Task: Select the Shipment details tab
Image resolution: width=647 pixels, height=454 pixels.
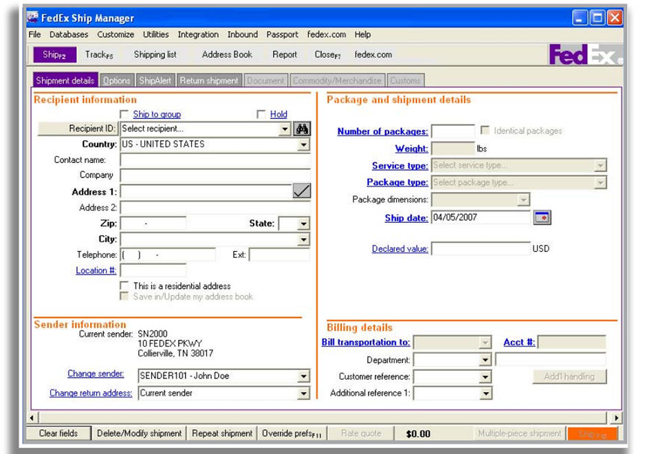Action: 65,80
